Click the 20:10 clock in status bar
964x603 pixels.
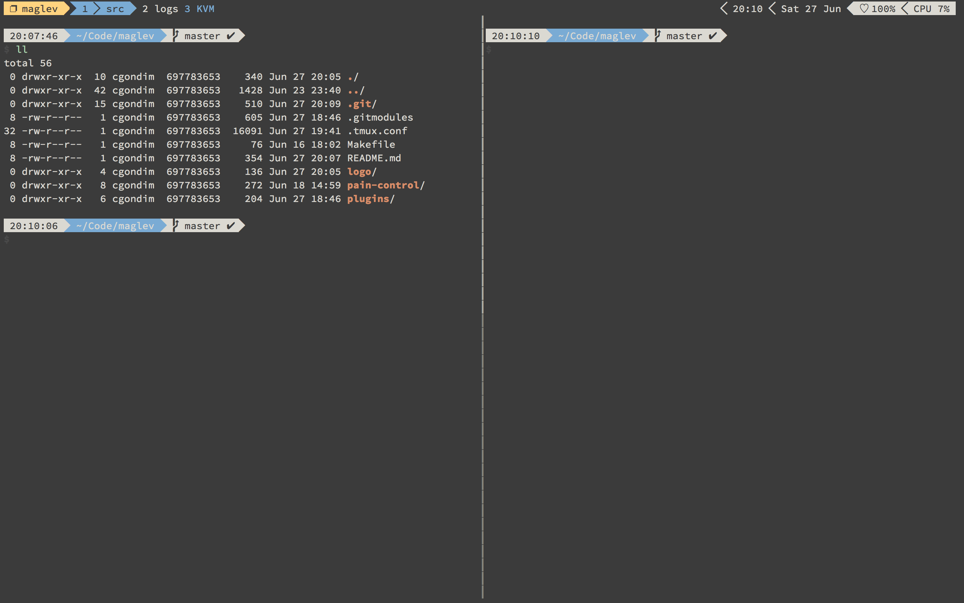point(747,9)
